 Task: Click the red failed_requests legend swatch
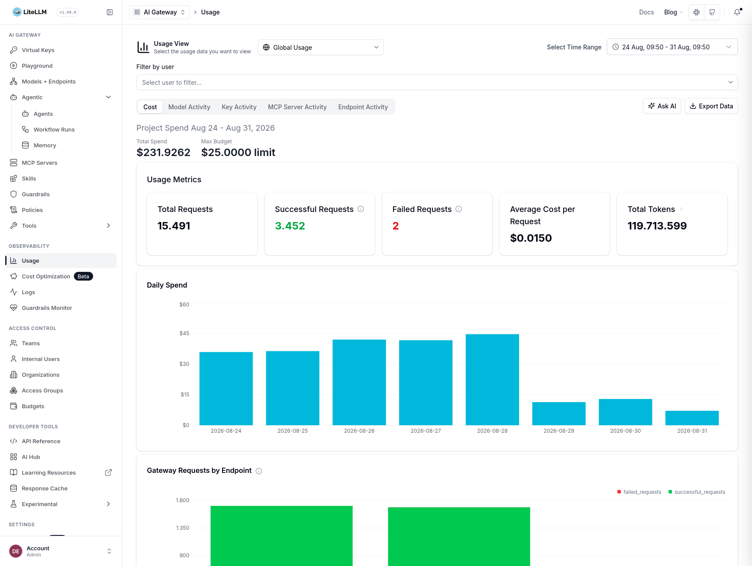(x=619, y=492)
